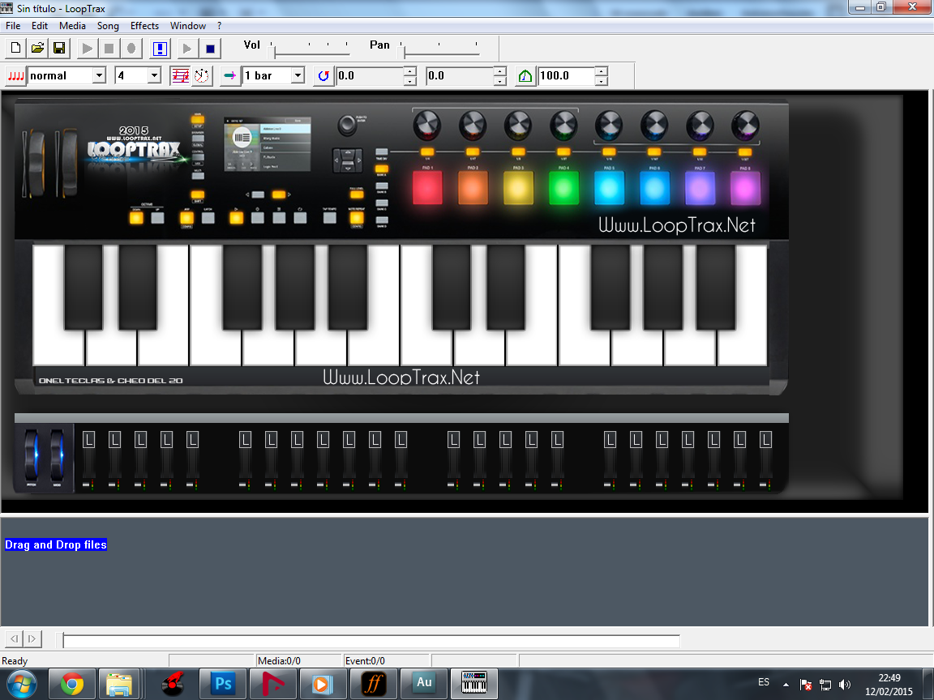Hit the orange PAD 2

[473, 187]
